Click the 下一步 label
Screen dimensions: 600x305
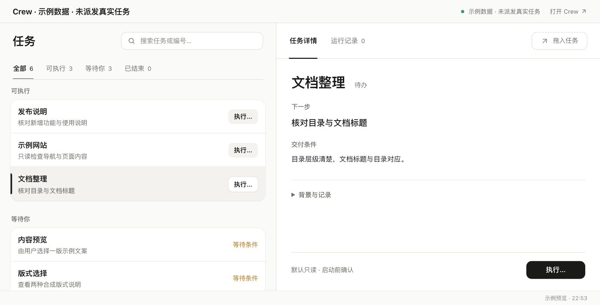(x=301, y=107)
